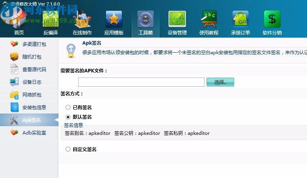Open the 软件分销 dollar icon

[272, 19]
